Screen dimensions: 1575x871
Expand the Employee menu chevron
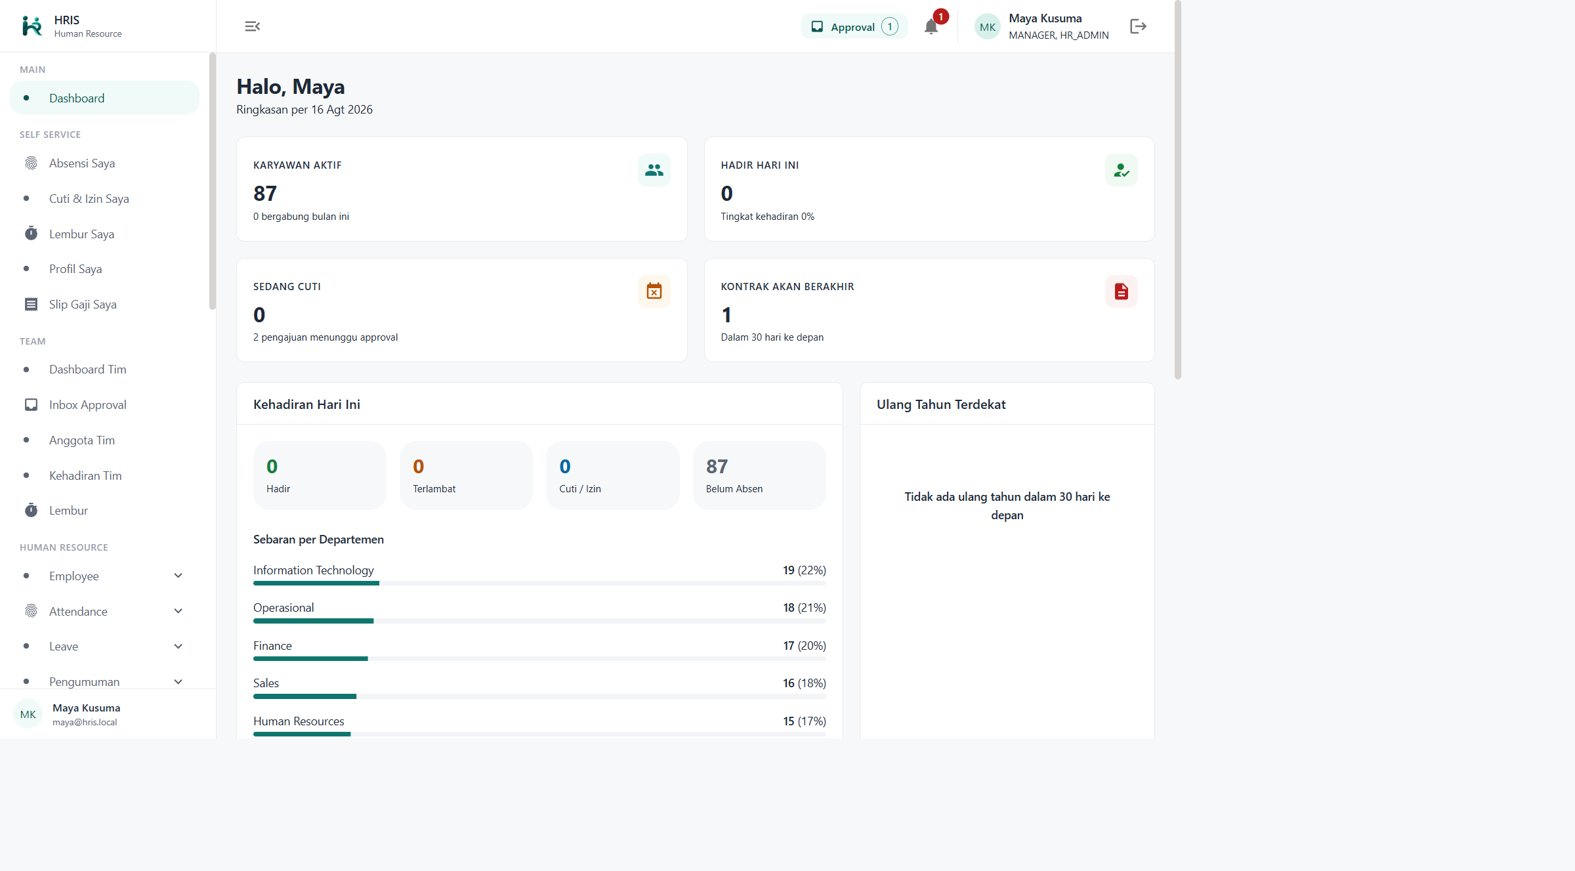click(x=178, y=576)
